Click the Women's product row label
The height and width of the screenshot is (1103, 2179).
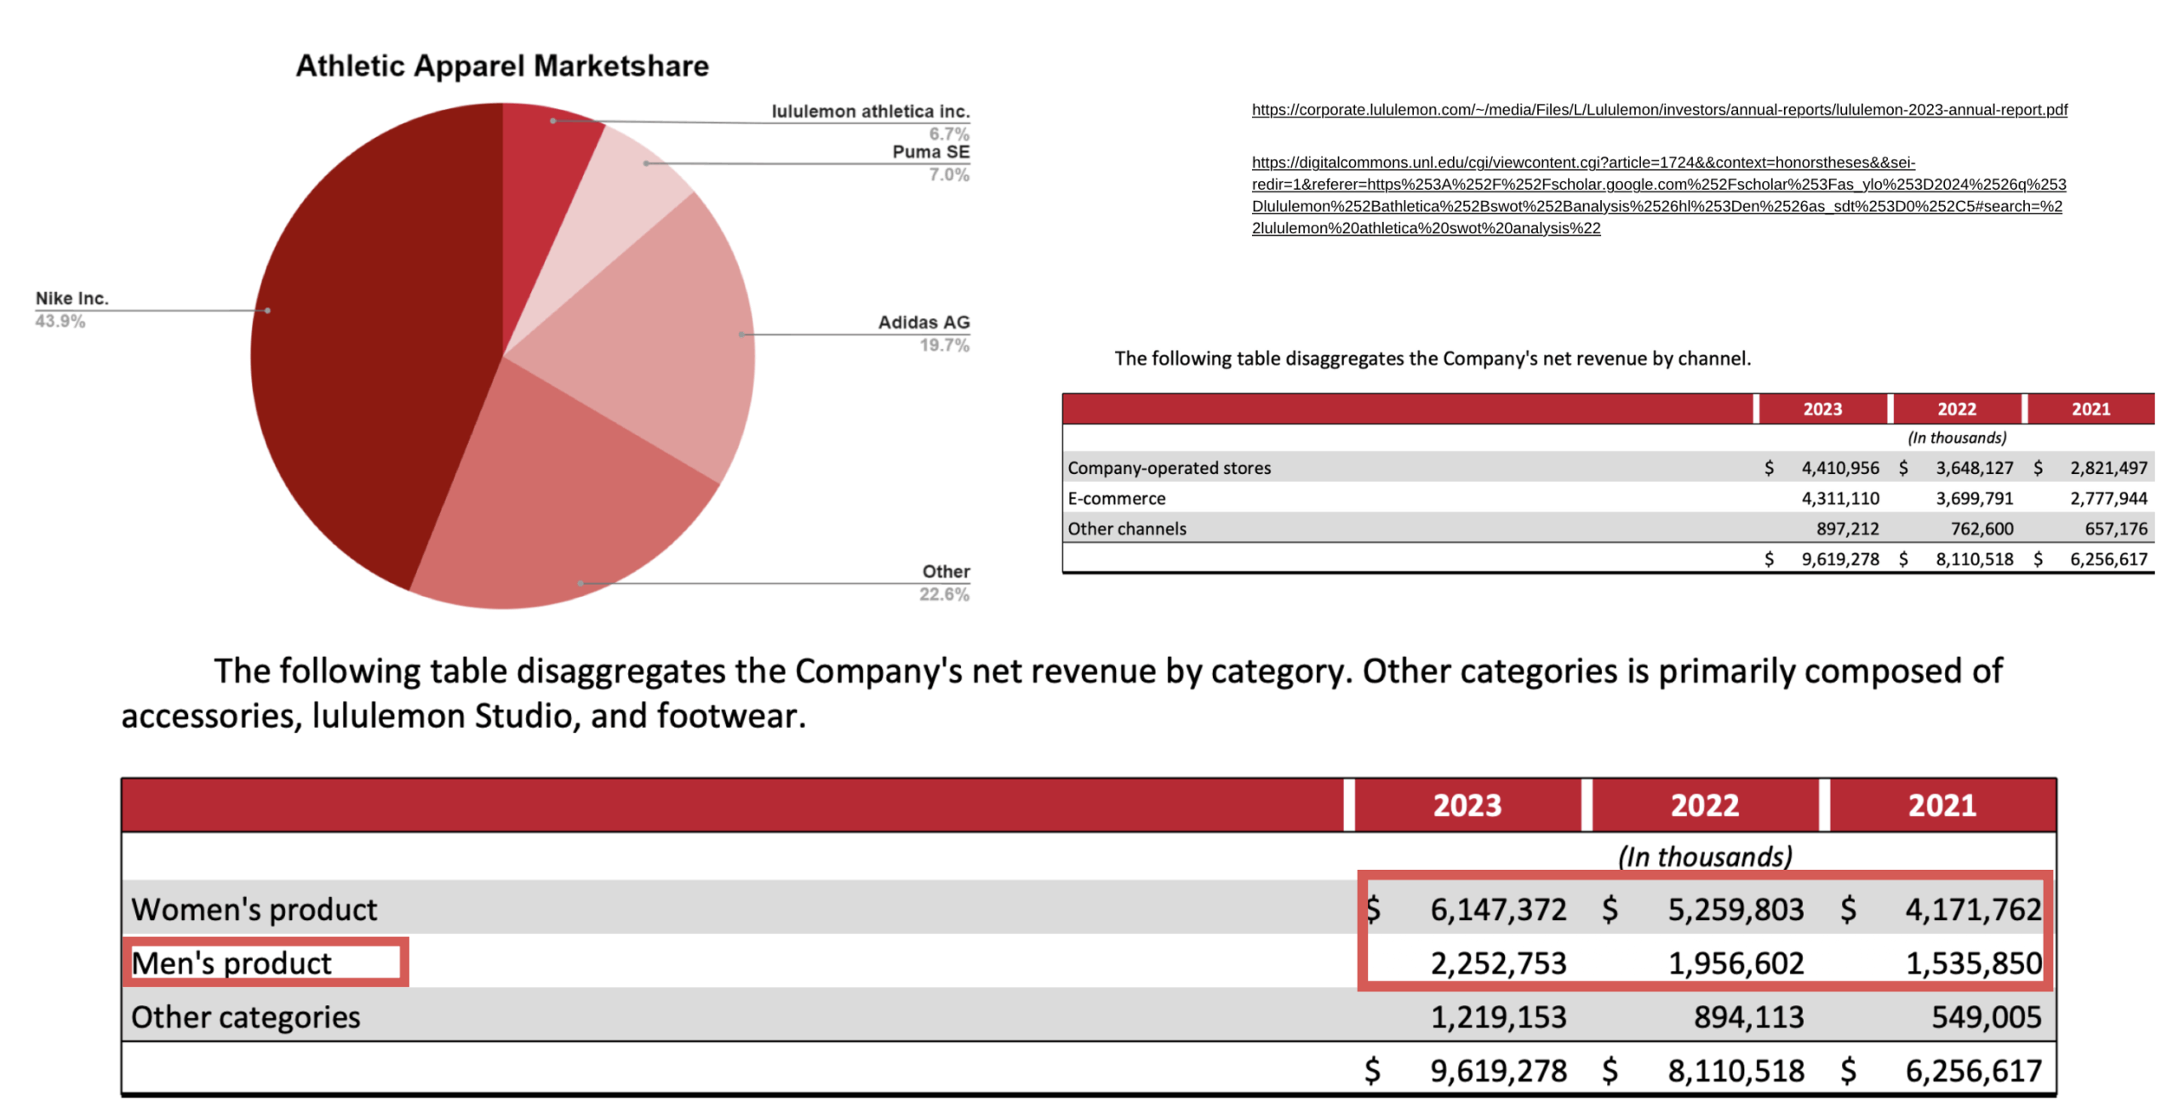[x=254, y=909]
